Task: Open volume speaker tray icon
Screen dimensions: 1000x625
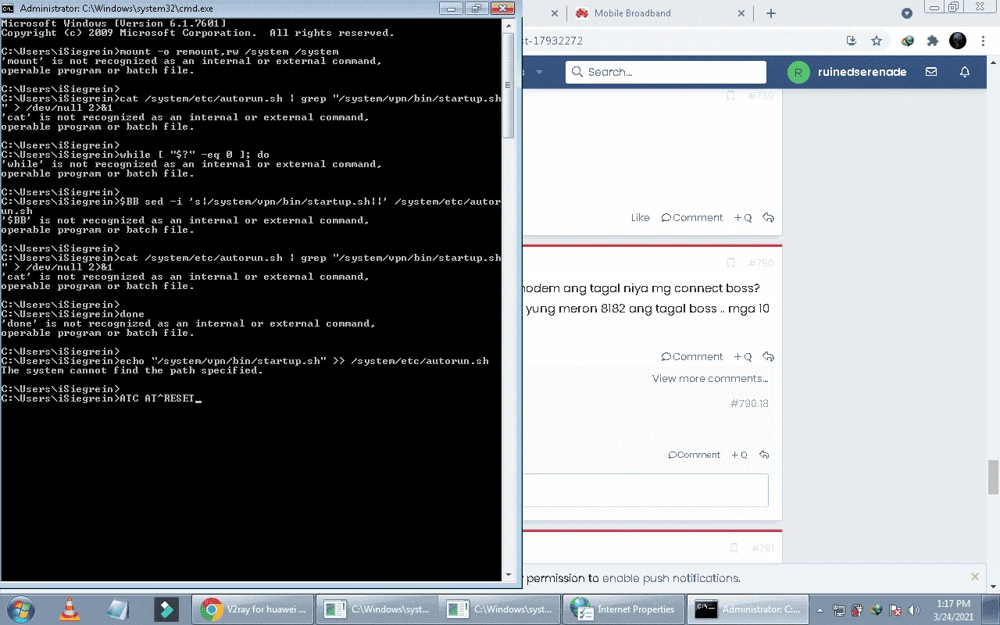Action: 914,609
